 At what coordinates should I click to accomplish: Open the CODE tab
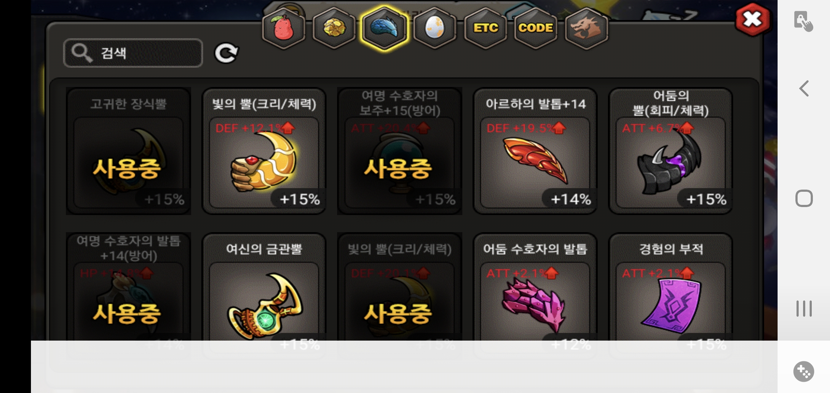[x=535, y=28]
